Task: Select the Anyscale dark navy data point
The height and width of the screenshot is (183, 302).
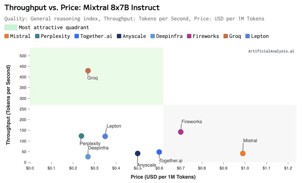Action: click(x=138, y=153)
